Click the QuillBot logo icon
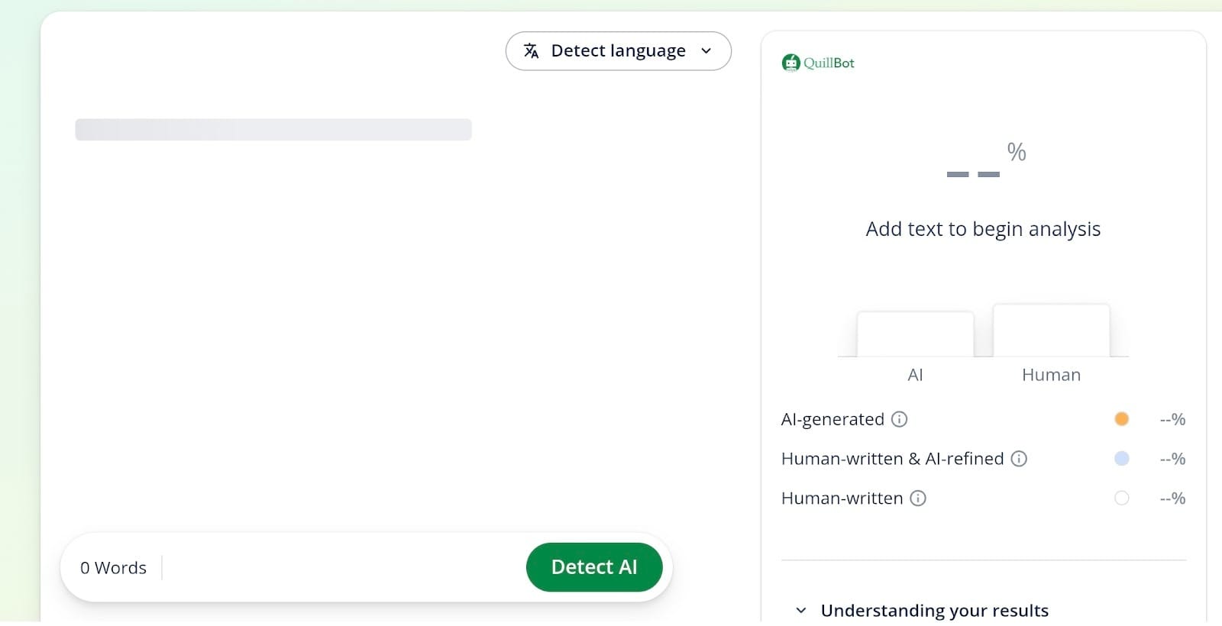This screenshot has width=1222, height=626. pyautogui.click(x=790, y=63)
